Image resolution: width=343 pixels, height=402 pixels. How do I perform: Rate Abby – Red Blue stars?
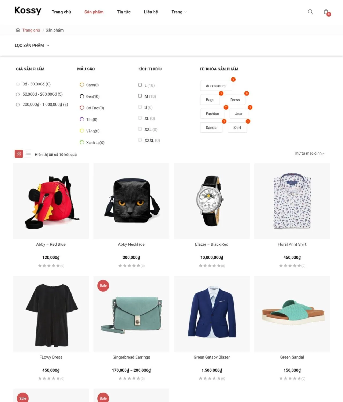[x=49, y=266]
